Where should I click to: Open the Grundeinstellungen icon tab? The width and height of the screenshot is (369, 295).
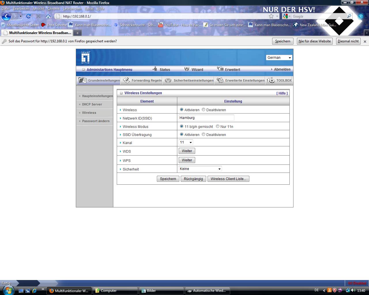pyautogui.click(x=99, y=80)
